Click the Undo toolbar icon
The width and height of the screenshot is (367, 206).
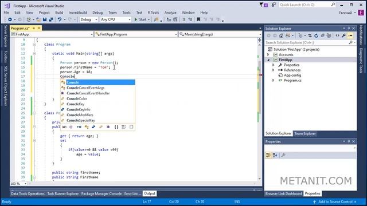coord(60,19)
